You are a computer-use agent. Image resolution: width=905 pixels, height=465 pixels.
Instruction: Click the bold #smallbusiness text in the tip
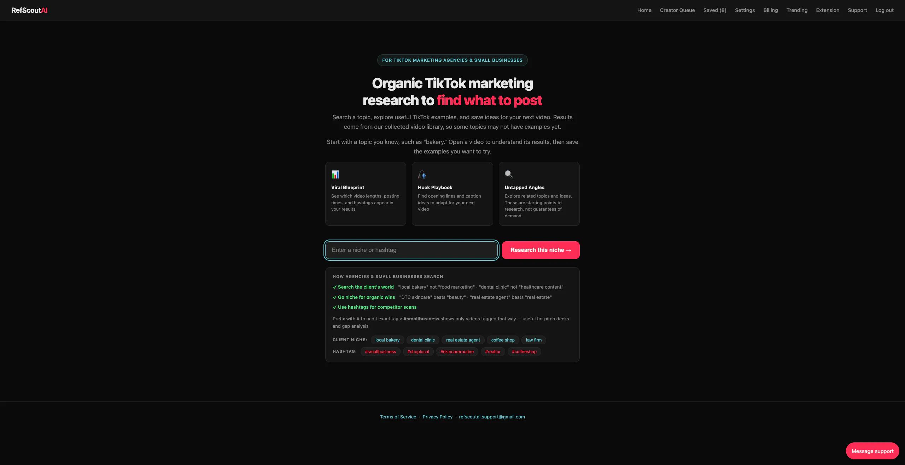421,319
